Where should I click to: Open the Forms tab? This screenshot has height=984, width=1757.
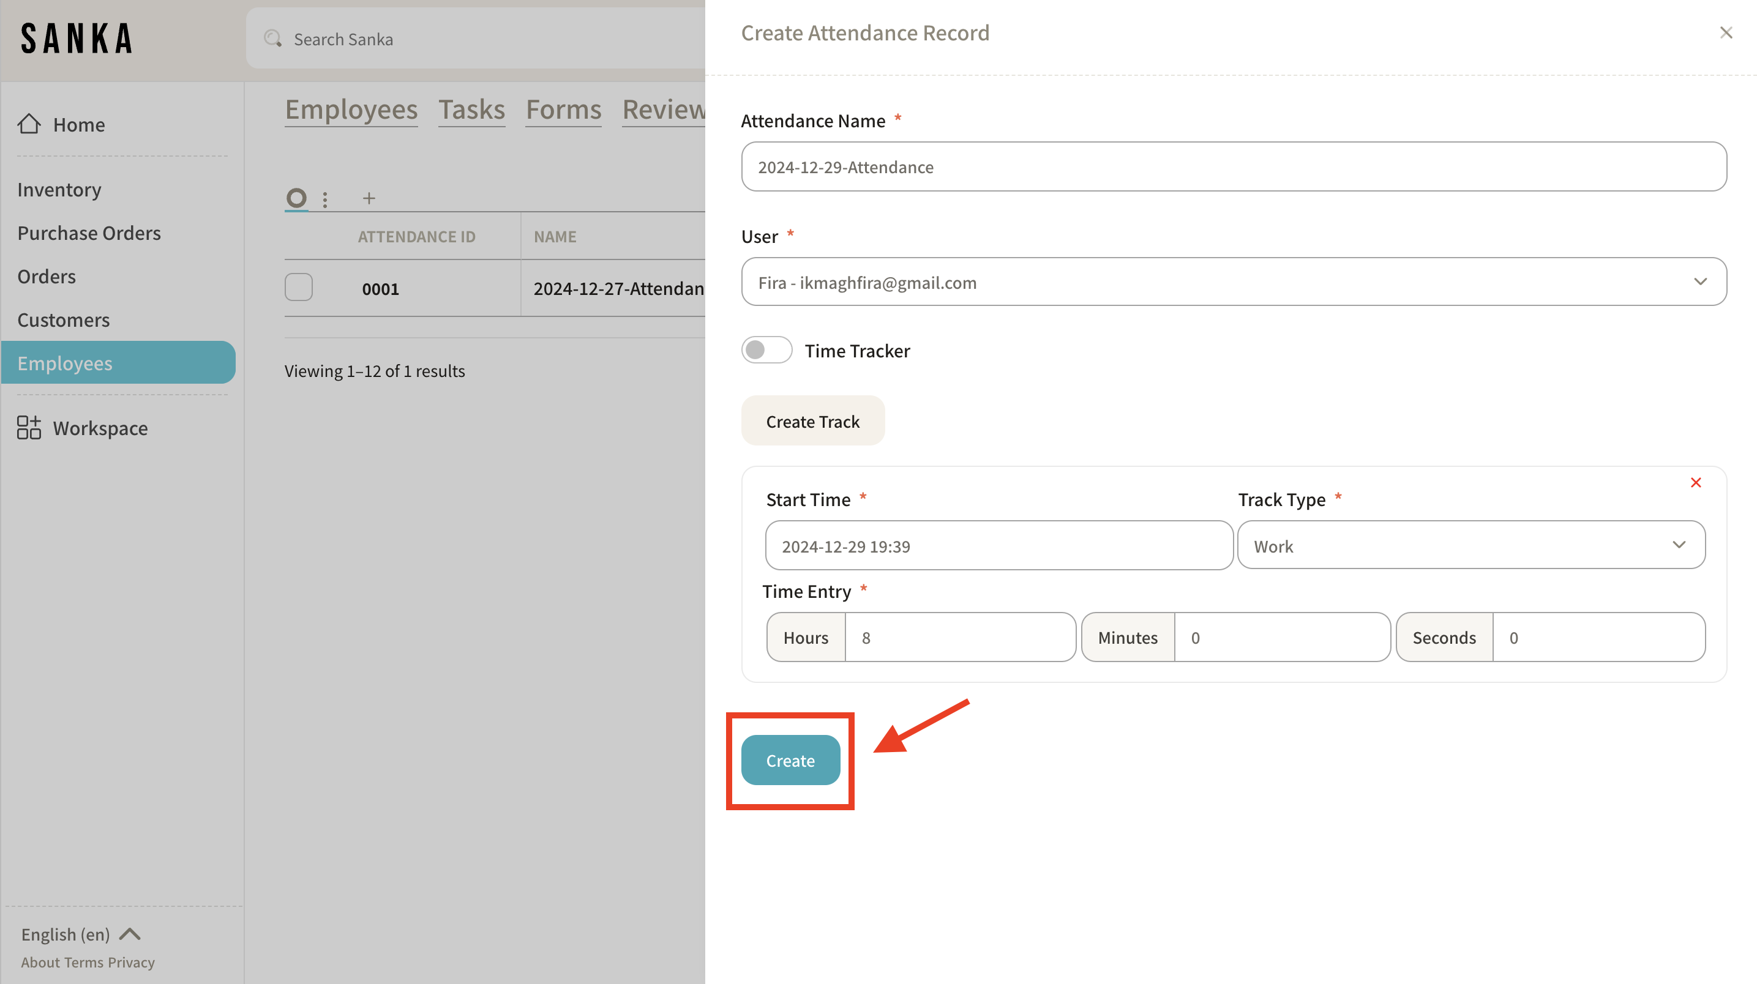point(563,110)
